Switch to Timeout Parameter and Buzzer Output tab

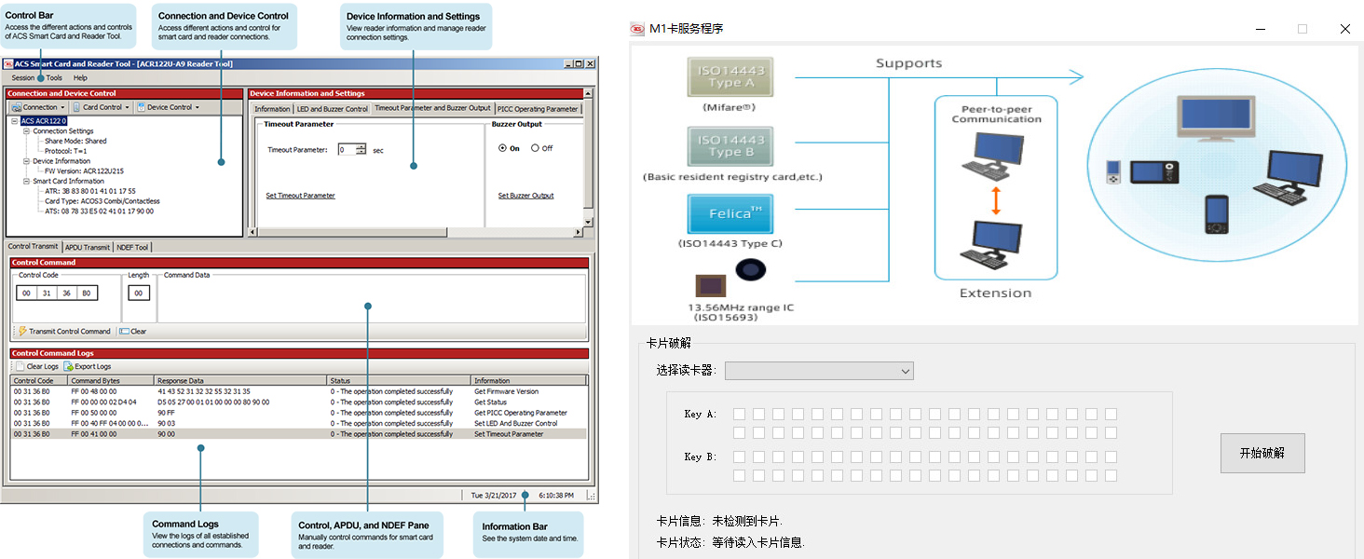[432, 108]
